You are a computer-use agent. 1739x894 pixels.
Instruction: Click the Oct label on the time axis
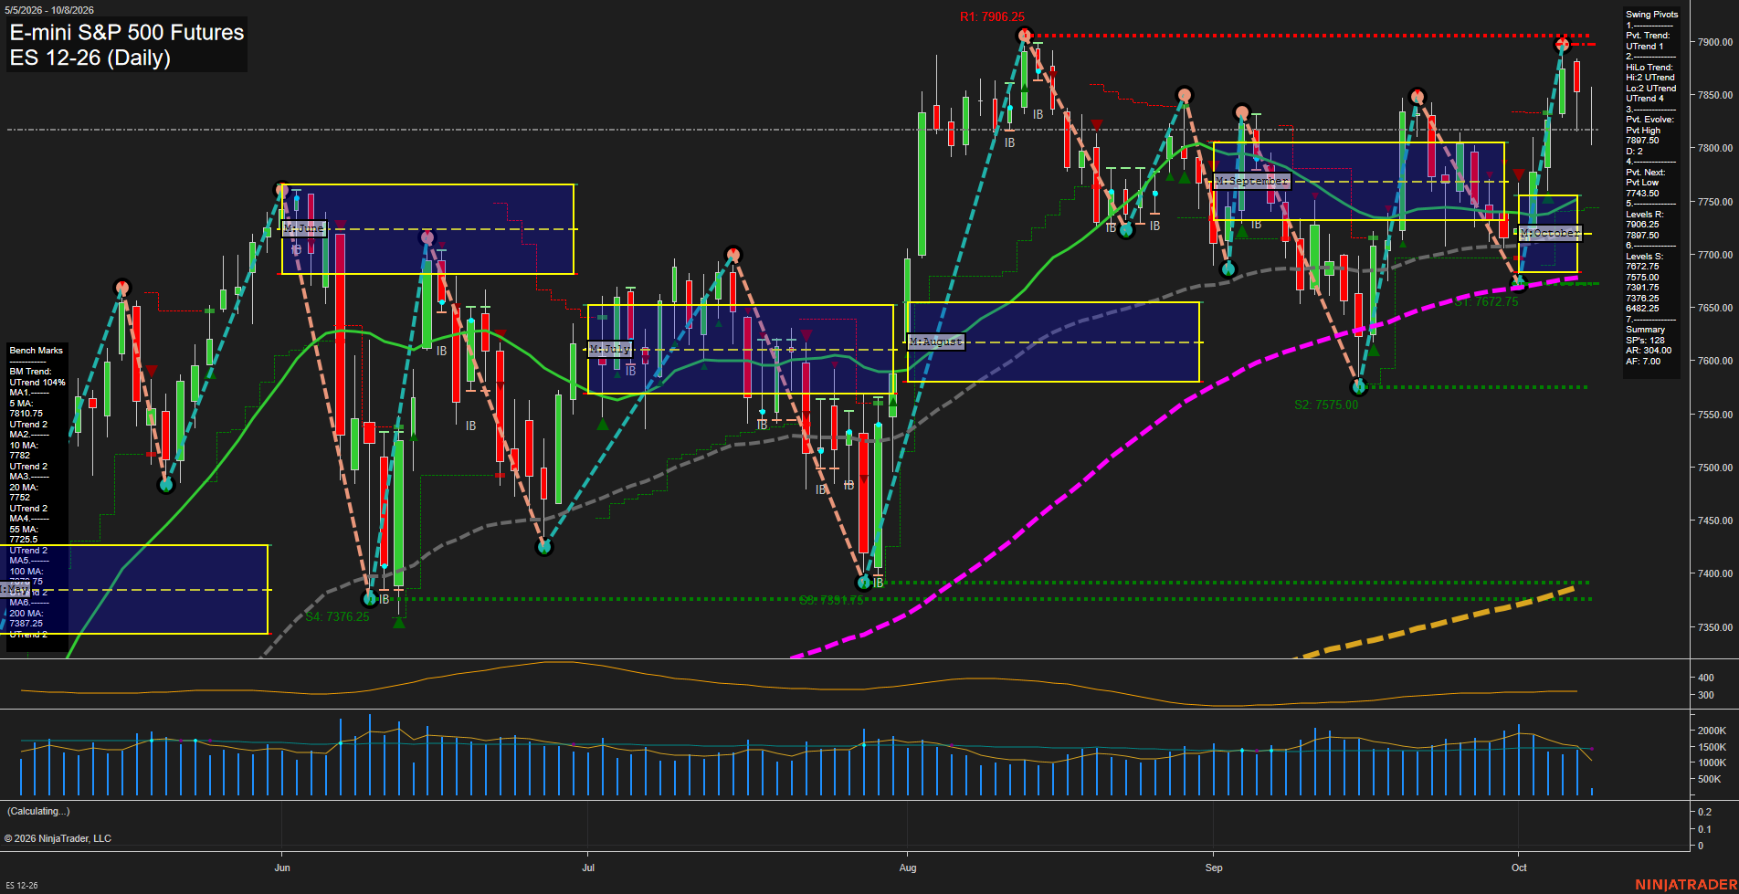(x=1519, y=868)
